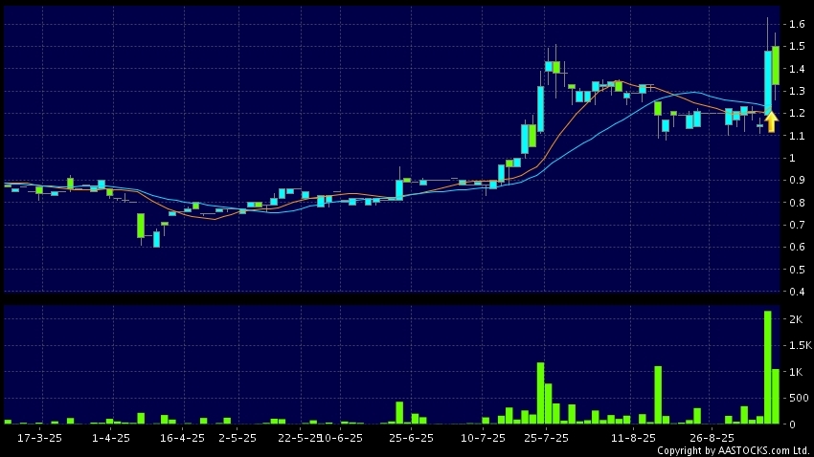The width and height of the screenshot is (814, 457).
Task: Click the lowest cyan candlestick near 0.6
Action: [x=156, y=239]
